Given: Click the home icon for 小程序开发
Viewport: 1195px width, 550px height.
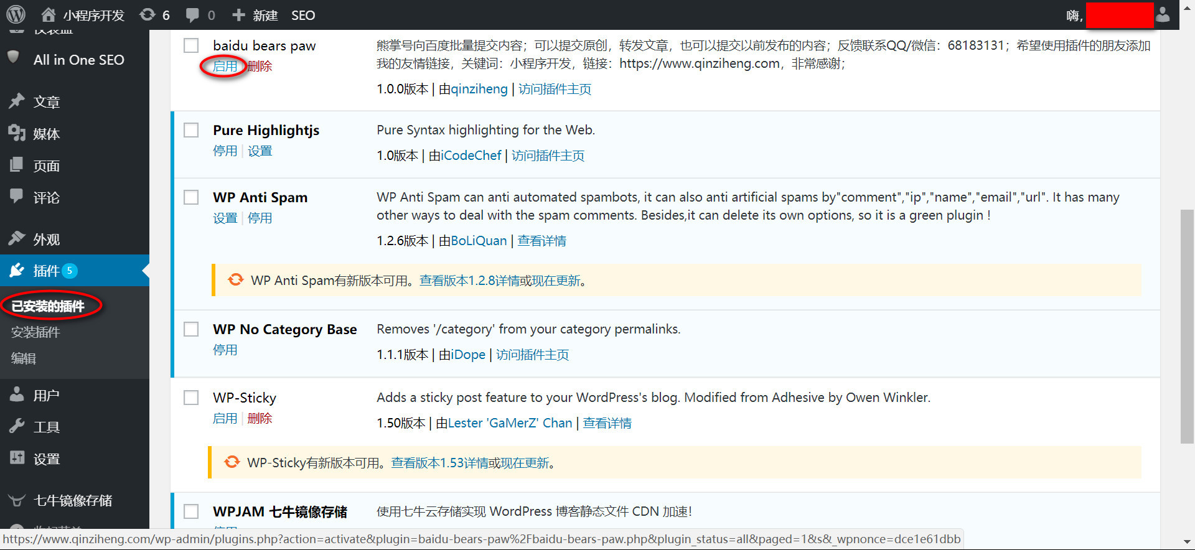Looking at the screenshot, I should coord(49,14).
